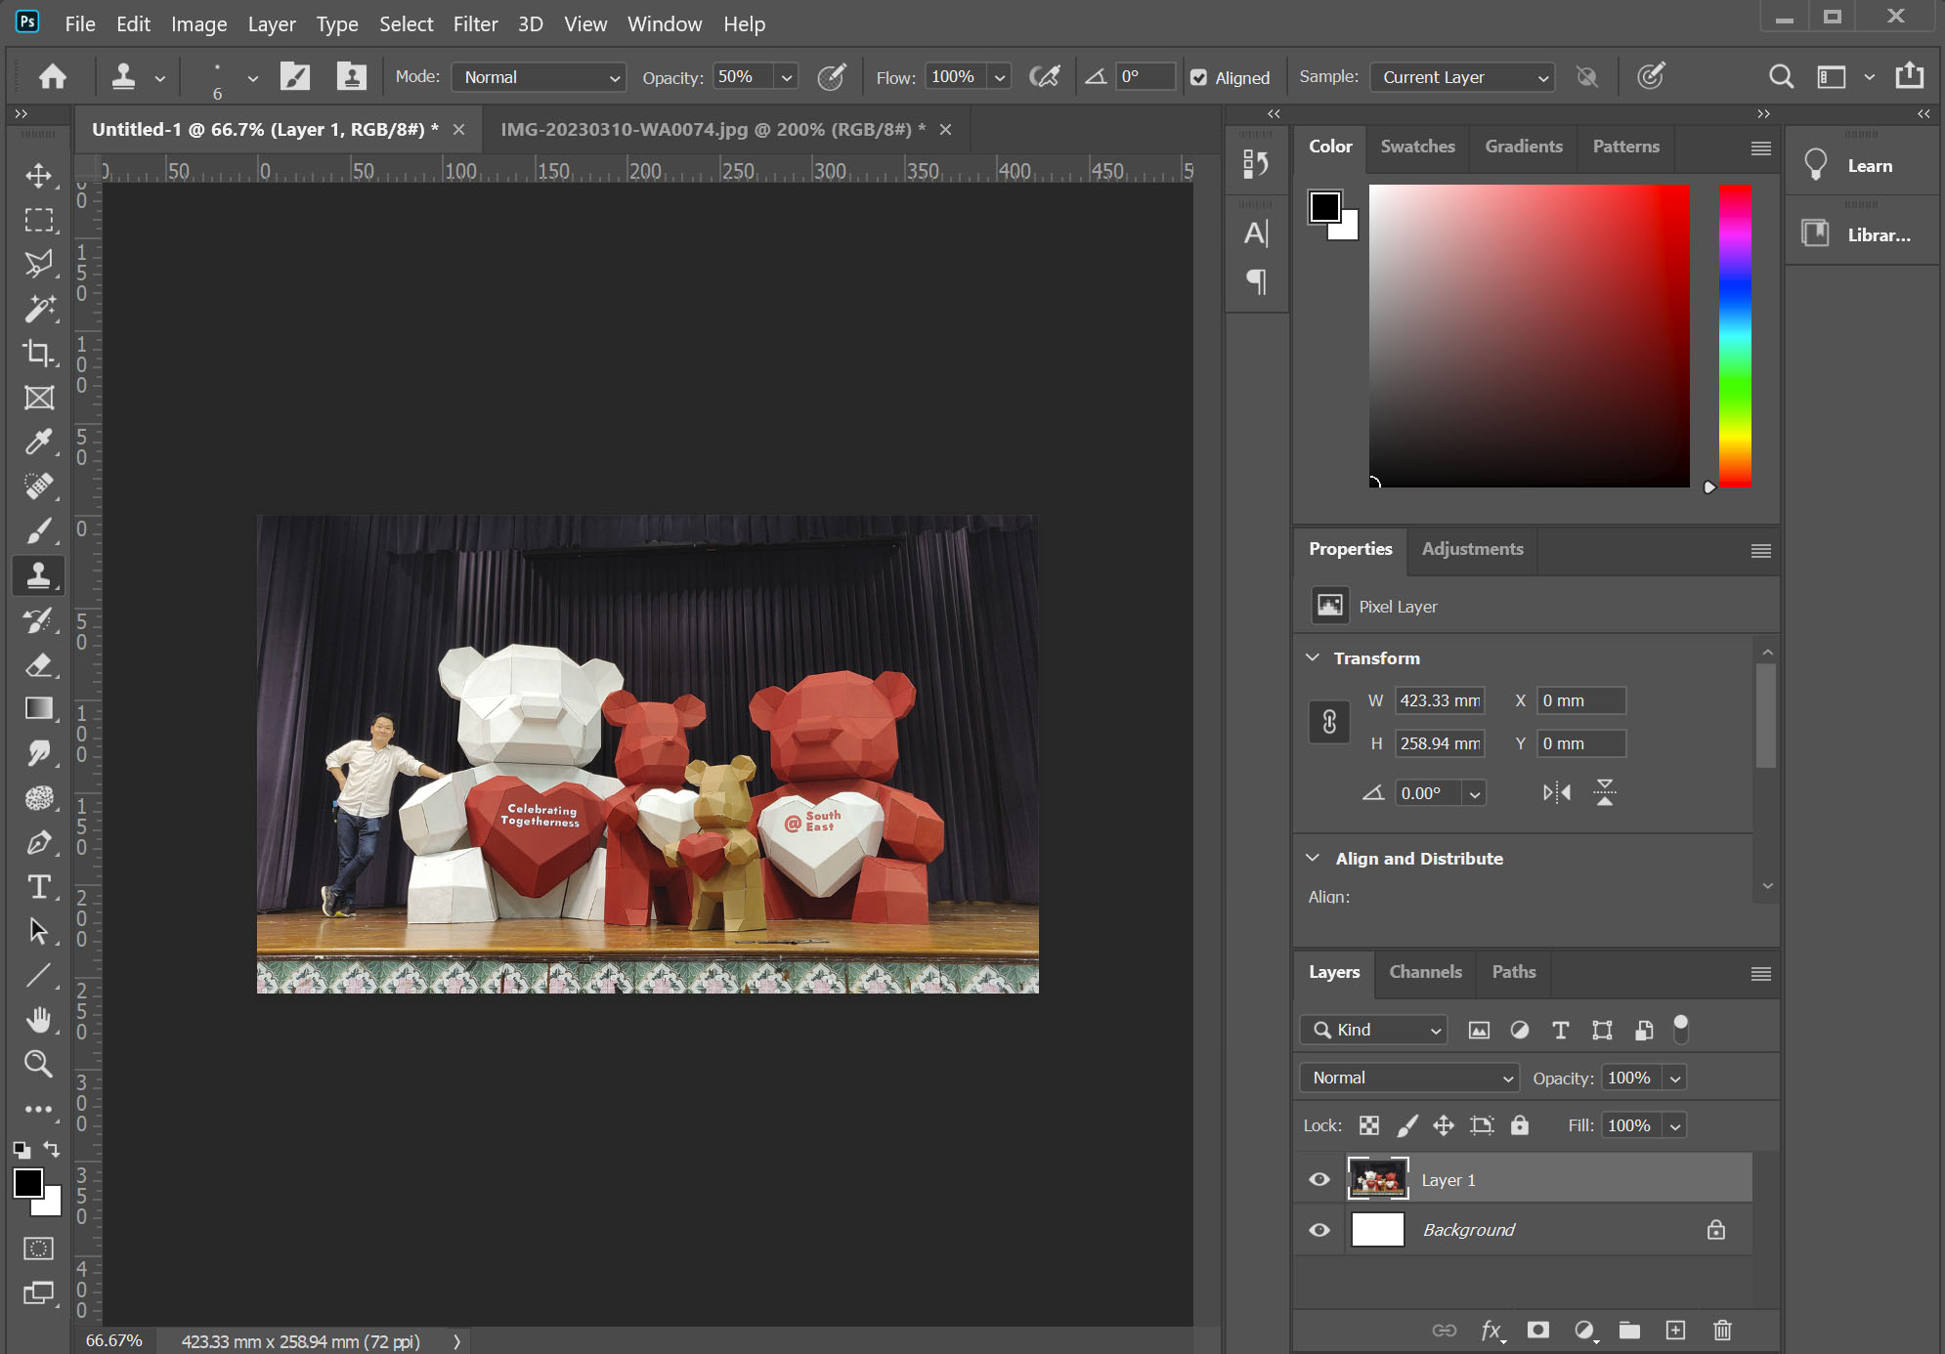Flip layer horizontally in Transform
Viewport: 1945px width, 1354px height.
pos(1557,792)
